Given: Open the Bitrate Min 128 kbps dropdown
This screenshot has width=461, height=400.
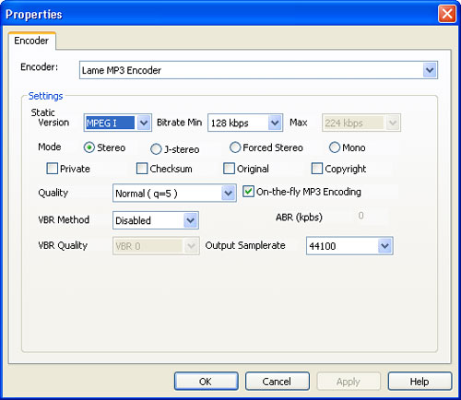Looking at the screenshot, I should point(245,123).
